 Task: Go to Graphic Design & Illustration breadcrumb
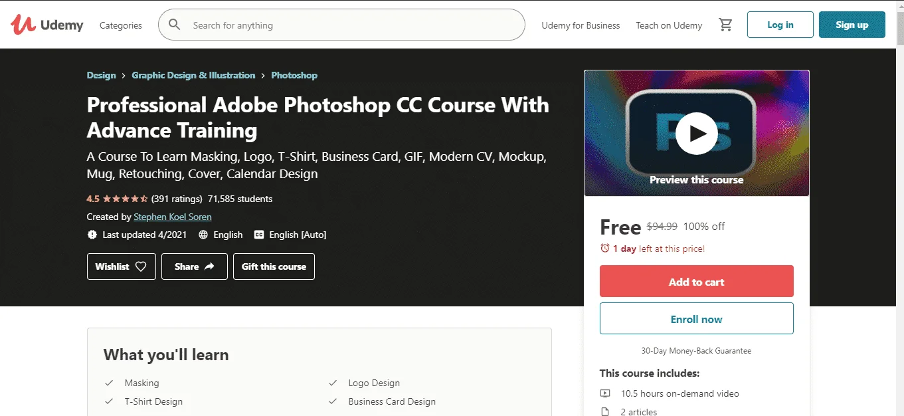tap(193, 75)
